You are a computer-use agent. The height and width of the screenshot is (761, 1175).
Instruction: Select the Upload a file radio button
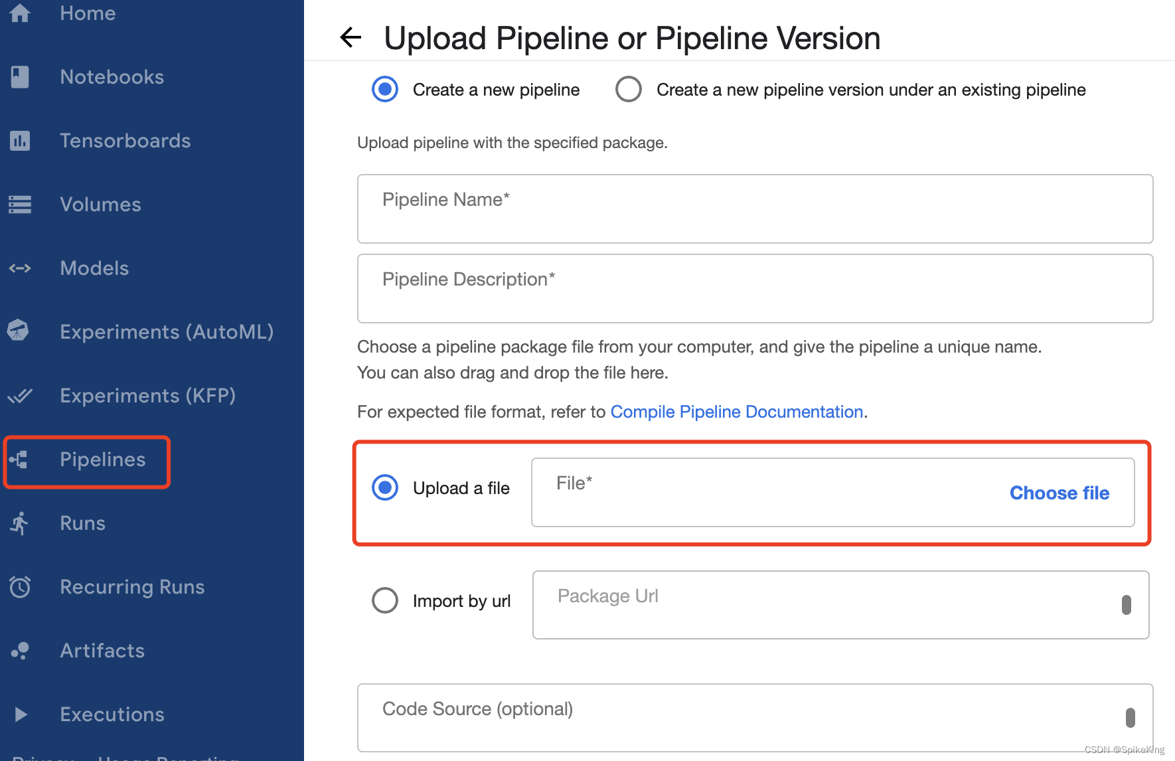coord(385,487)
